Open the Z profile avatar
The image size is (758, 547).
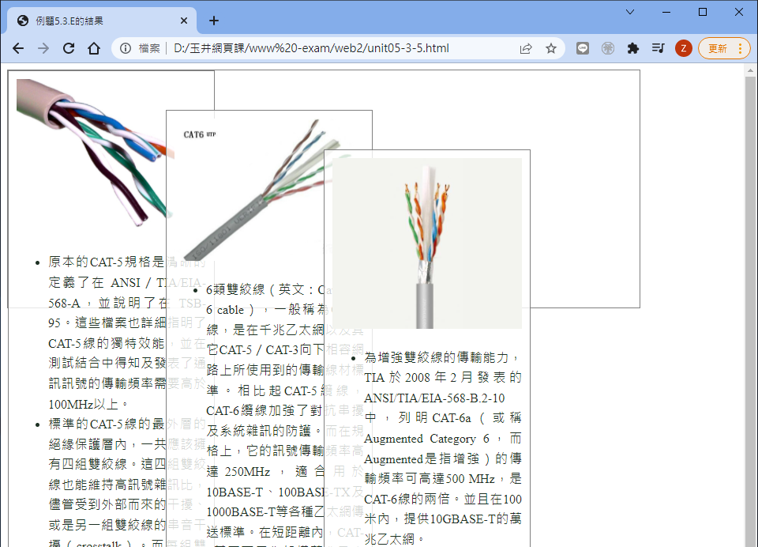click(684, 48)
